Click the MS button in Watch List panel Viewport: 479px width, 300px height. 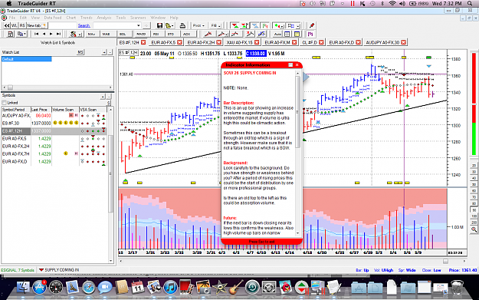point(80,52)
